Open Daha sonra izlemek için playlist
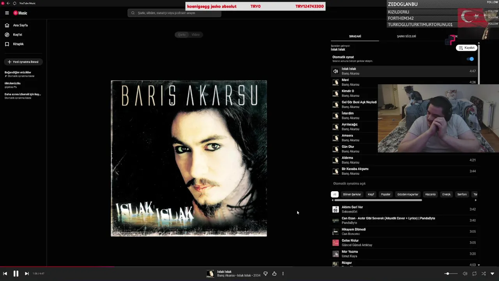This screenshot has width=499, height=281. coord(23,96)
